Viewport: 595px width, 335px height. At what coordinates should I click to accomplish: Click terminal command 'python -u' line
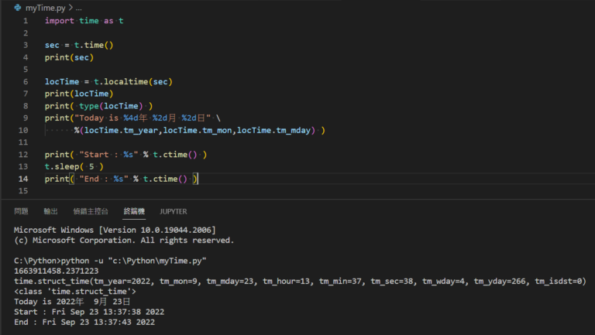tap(110, 261)
